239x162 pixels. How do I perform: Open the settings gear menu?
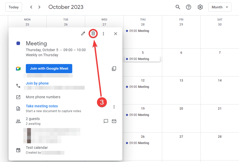[x=200, y=7]
